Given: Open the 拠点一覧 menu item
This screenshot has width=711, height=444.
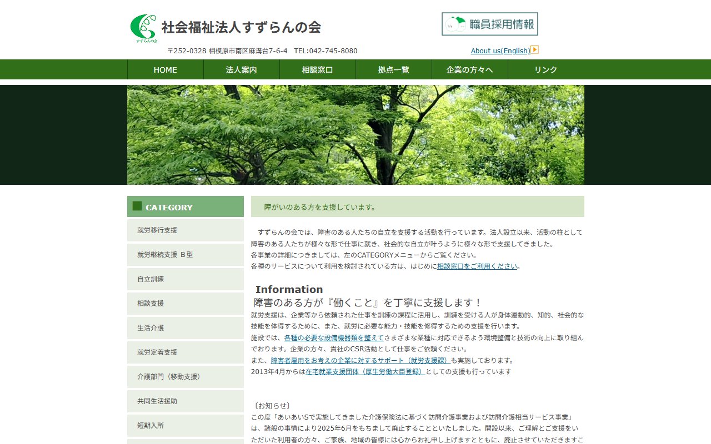Looking at the screenshot, I should (x=394, y=69).
